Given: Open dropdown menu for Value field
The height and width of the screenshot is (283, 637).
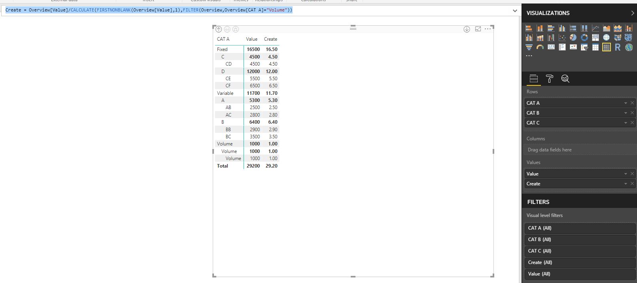Looking at the screenshot, I should tap(626, 174).
